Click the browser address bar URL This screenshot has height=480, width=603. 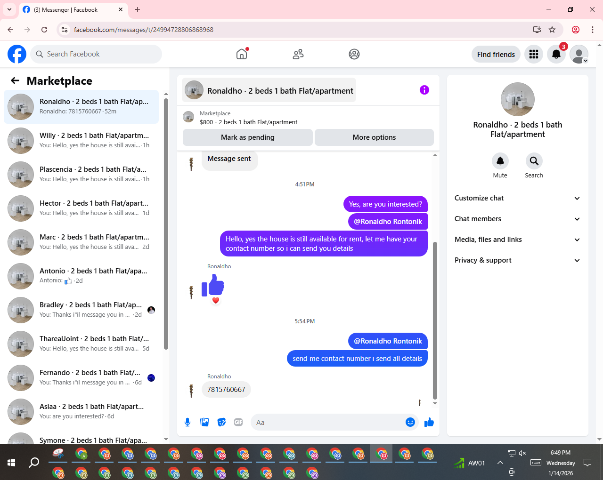click(x=144, y=30)
